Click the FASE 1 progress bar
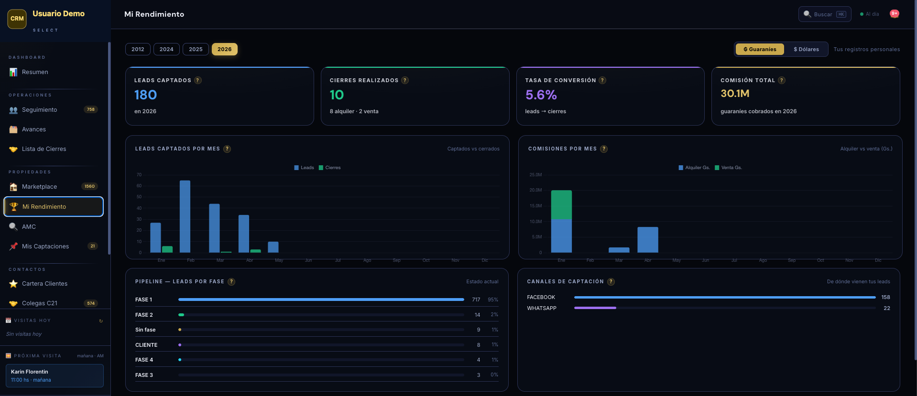 pyautogui.click(x=321, y=300)
